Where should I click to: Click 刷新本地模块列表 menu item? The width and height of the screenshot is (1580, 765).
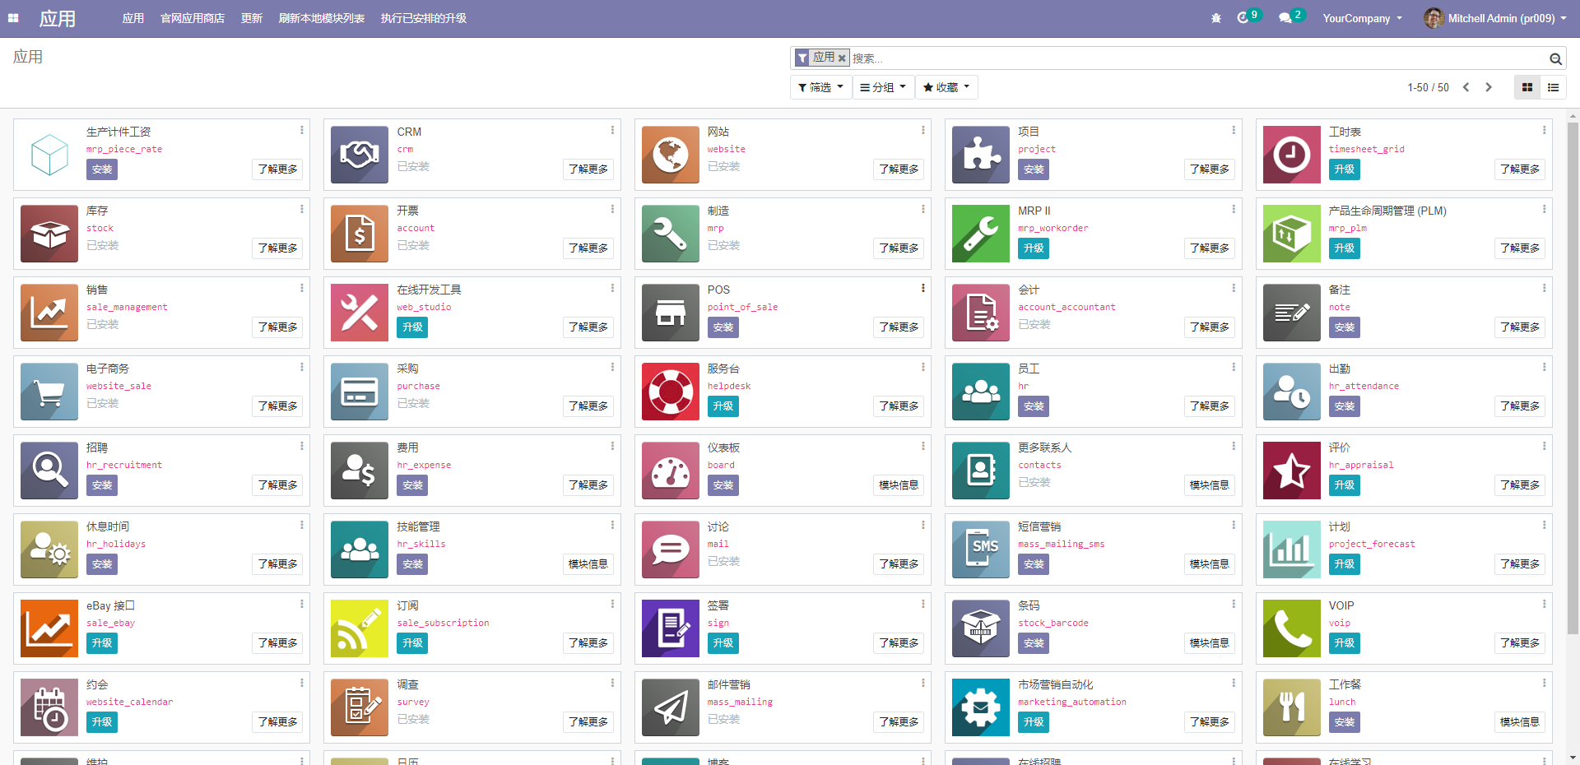[x=322, y=18]
